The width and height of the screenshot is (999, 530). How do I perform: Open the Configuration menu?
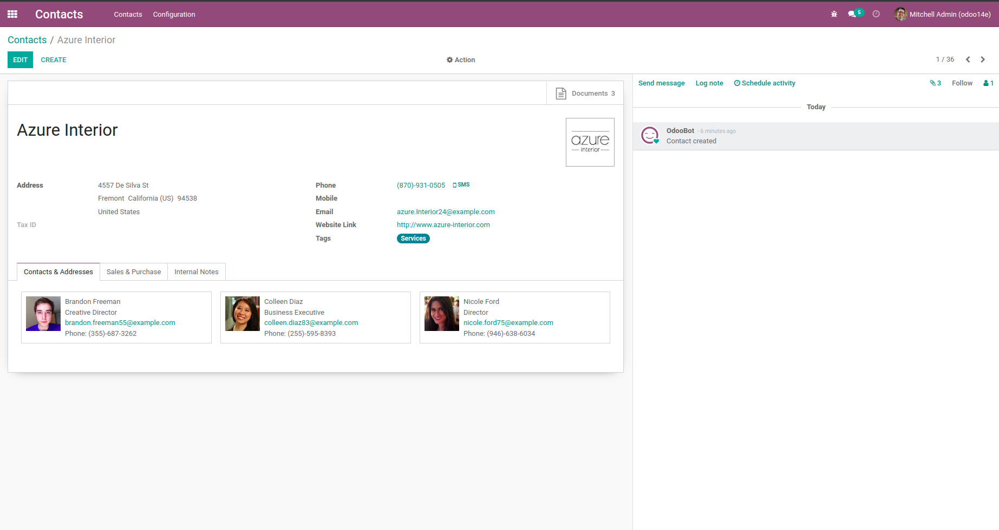(174, 15)
